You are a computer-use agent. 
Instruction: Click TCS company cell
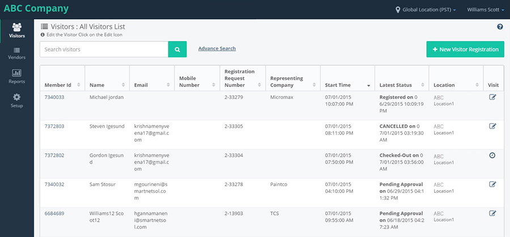click(274, 213)
